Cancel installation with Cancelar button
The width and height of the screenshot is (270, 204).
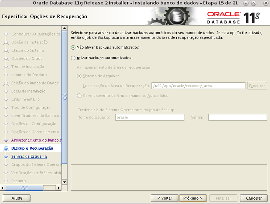[254, 198]
